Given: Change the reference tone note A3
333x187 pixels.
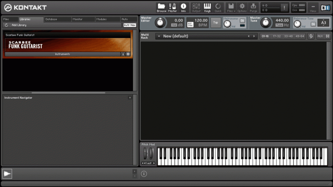Looking at the screenshot, I should point(323,23).
